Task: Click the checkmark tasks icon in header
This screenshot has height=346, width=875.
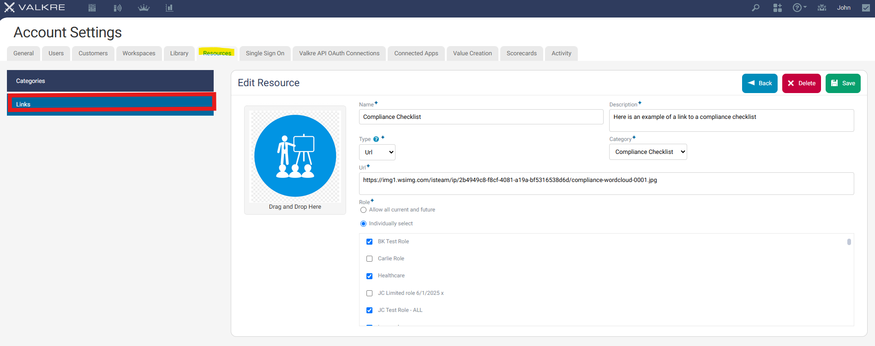Action: click(866, 8)
